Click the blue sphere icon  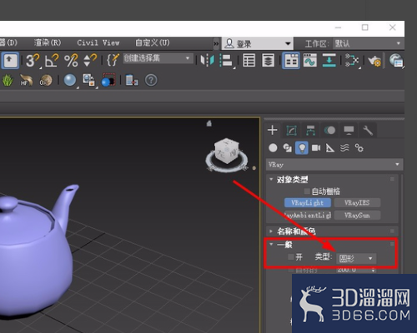(69, 80)
